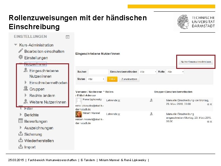Expand the Auszeichnungen arrow
This screenshot has height=166, width=221.
click(21, 128)
